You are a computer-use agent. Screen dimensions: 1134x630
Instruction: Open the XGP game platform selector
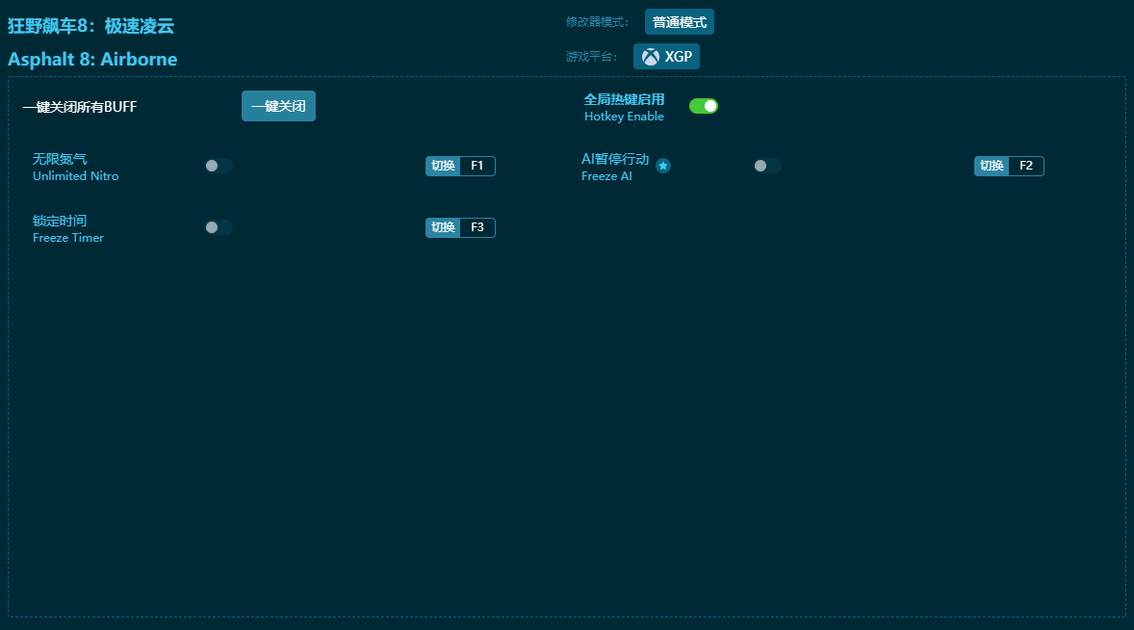tap(666, 57)
